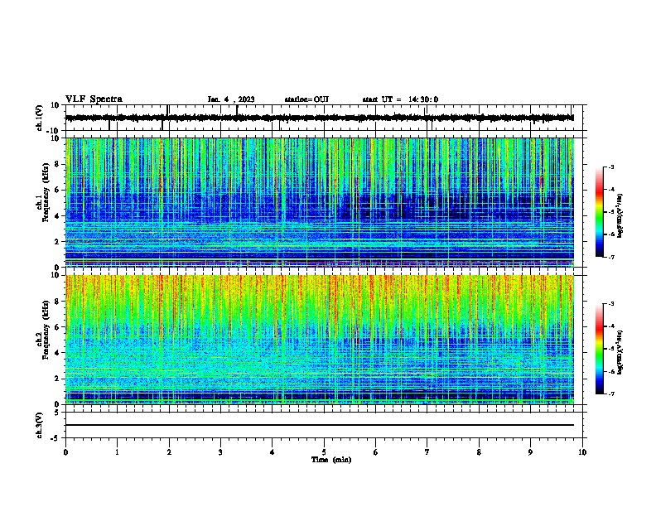The image size is (656, 507).
Task: Click ch.1 frequency tick label "8"
Action: coord(57,164)
